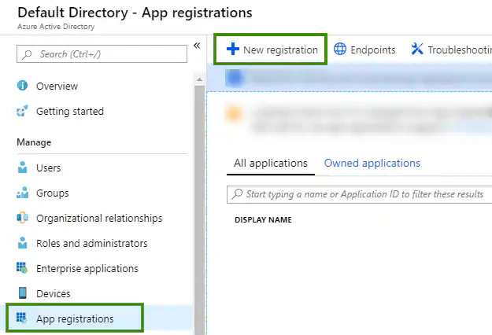Click the Troubleshooting toolbar button

click(451, 50)
